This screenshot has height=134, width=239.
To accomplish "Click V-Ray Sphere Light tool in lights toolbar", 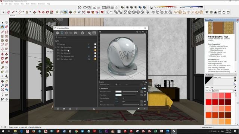I will point(180,12).
